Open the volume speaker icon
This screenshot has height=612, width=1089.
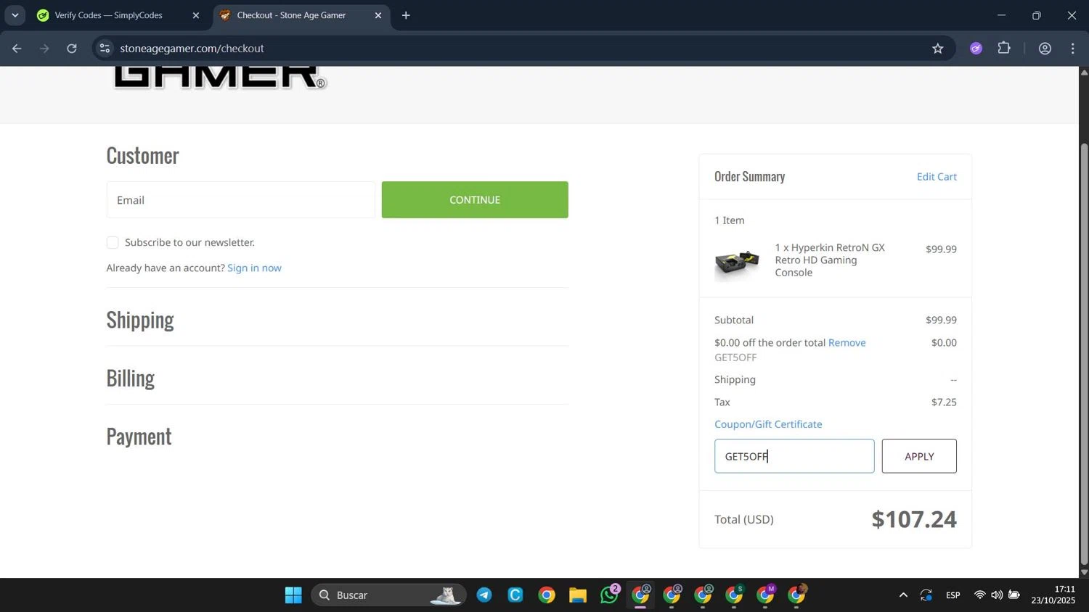[997, 595]
